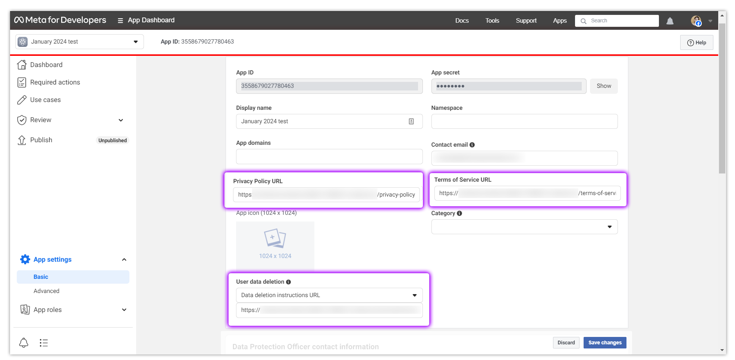The width and height of the screenshot is (735, 360).
Task: Open Data deletion instructions URL dropdown
Action: pos(329,295)
